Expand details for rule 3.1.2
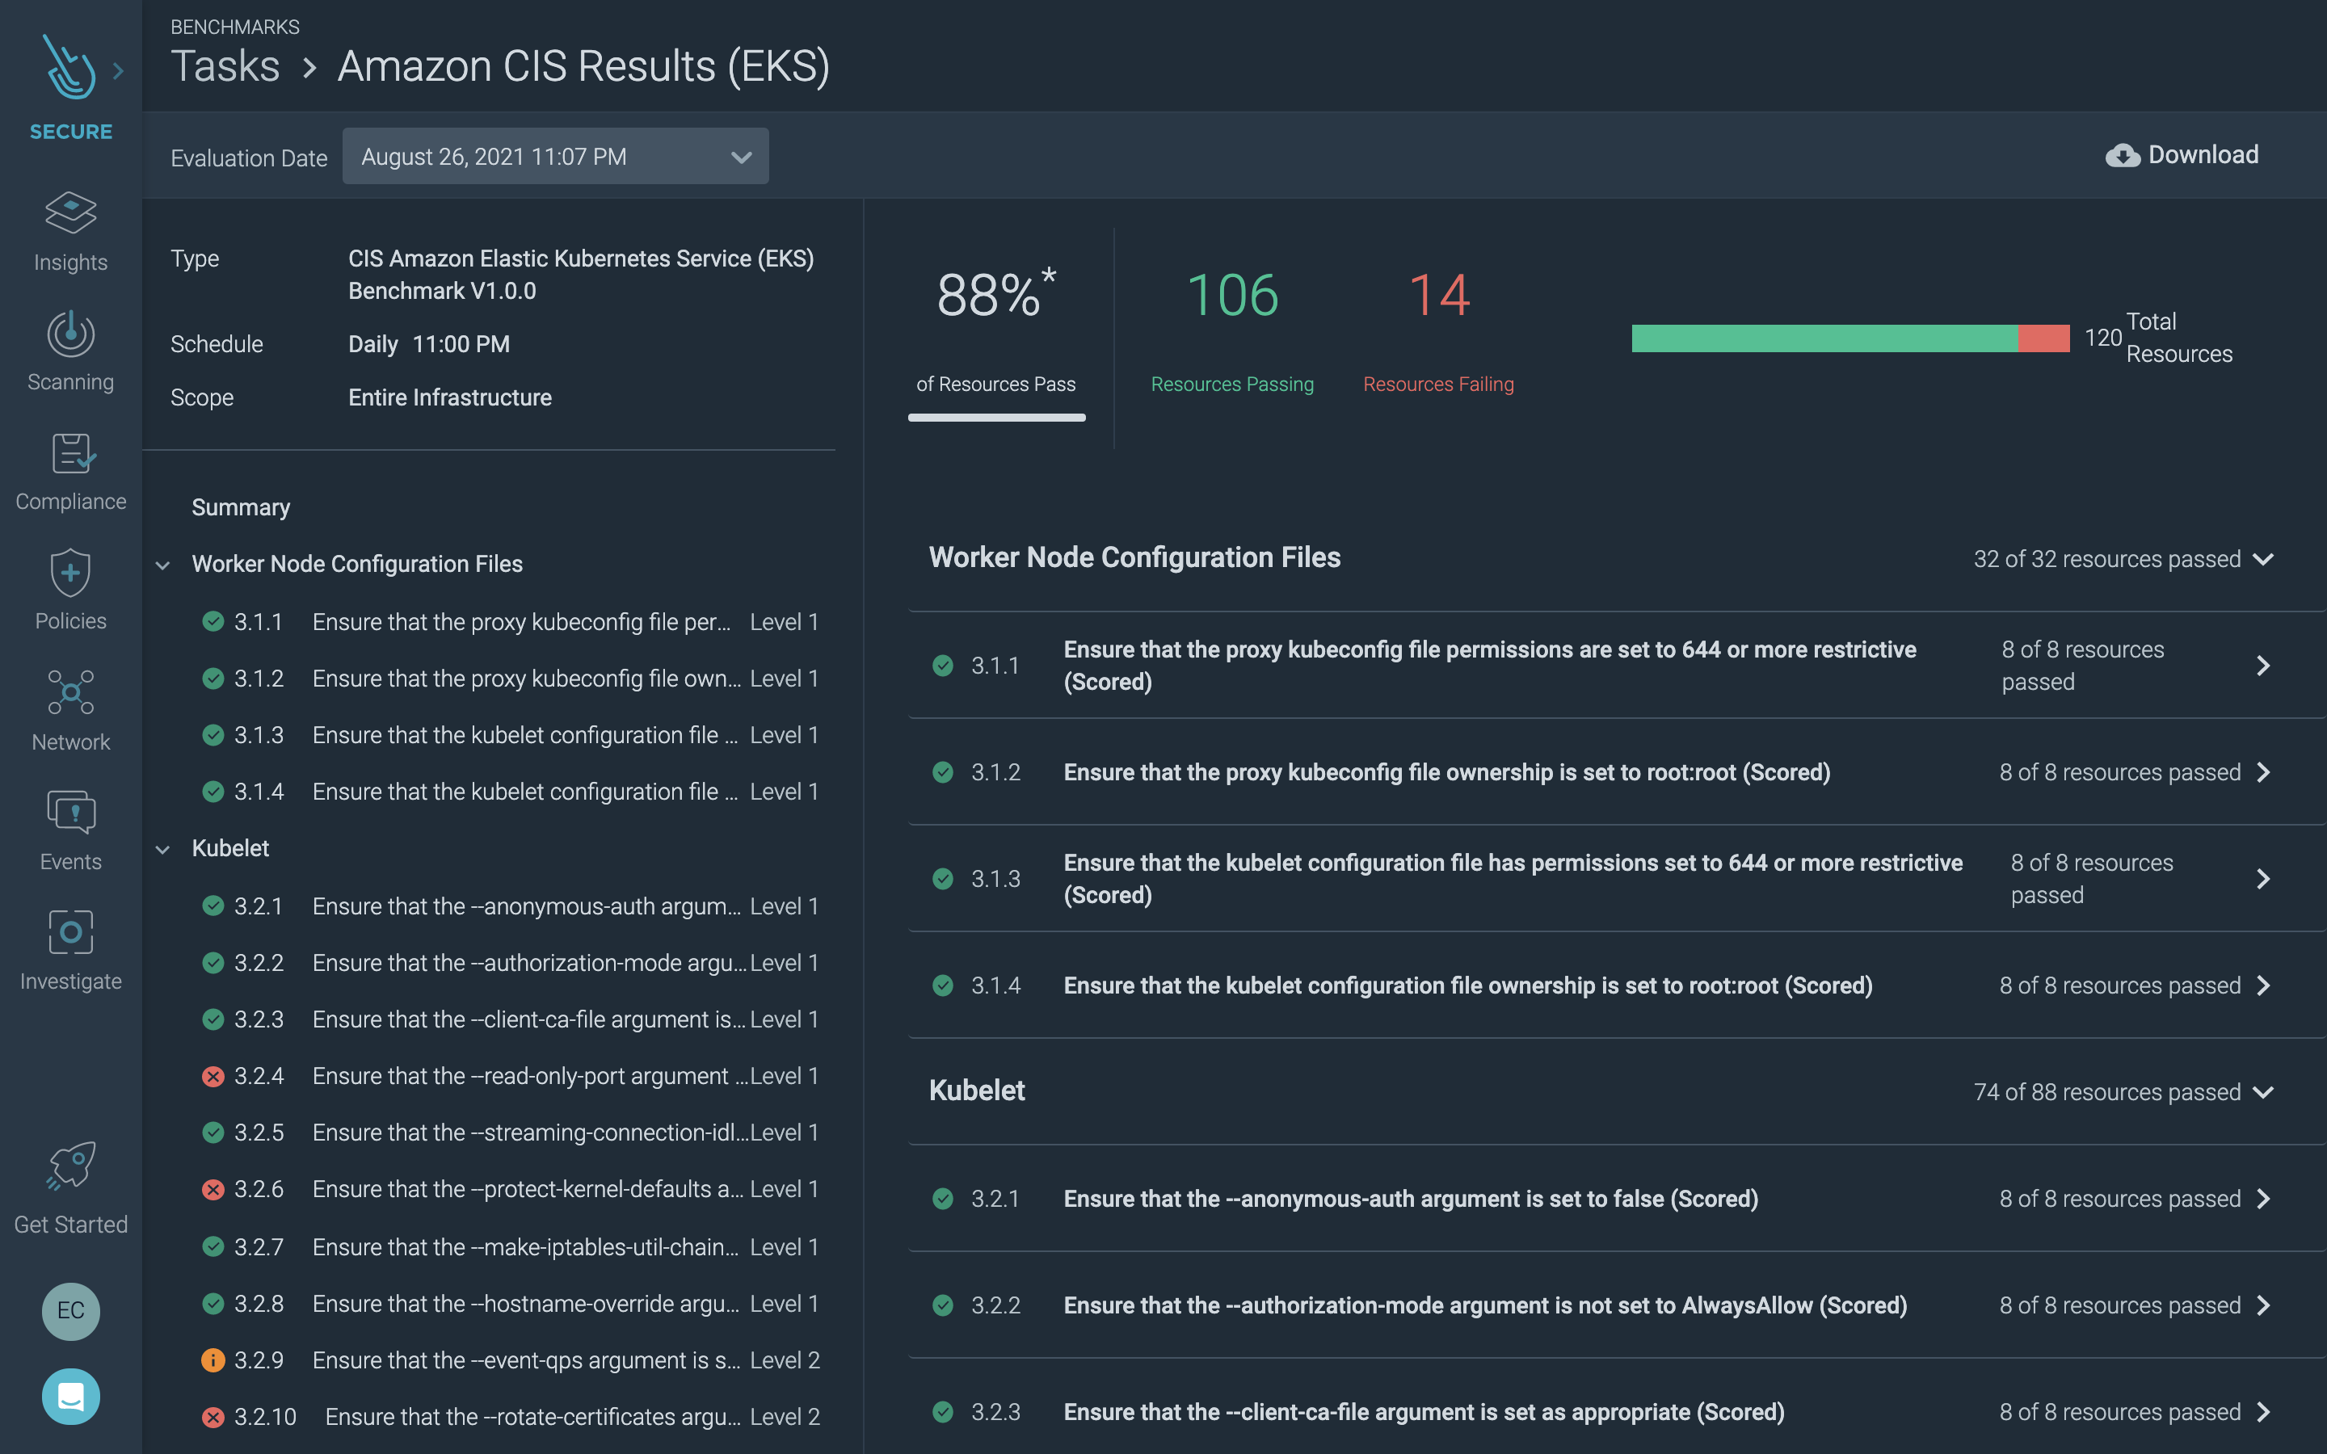 [x=2265, y=772]
